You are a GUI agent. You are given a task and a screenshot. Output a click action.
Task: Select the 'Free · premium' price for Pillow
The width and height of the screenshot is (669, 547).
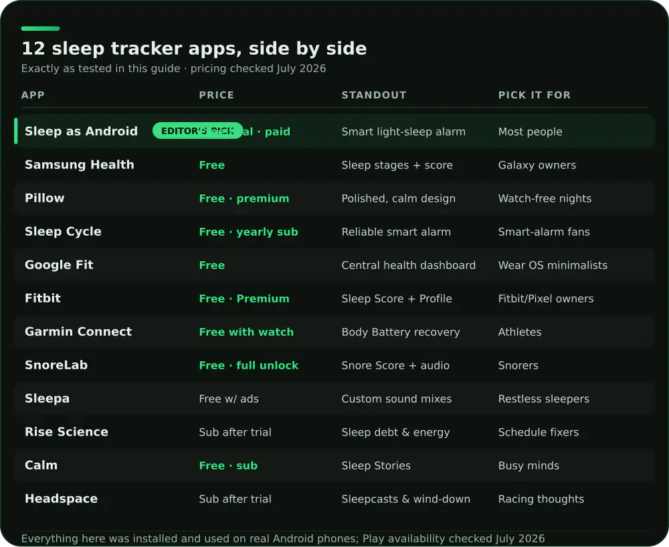point(244,198)
